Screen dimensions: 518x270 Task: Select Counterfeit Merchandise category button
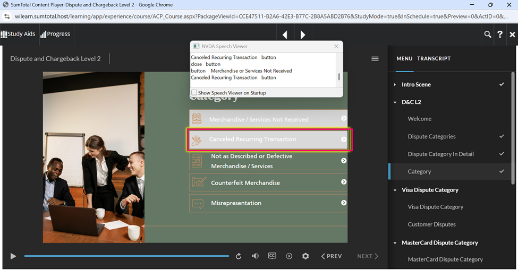click(268, 182)
